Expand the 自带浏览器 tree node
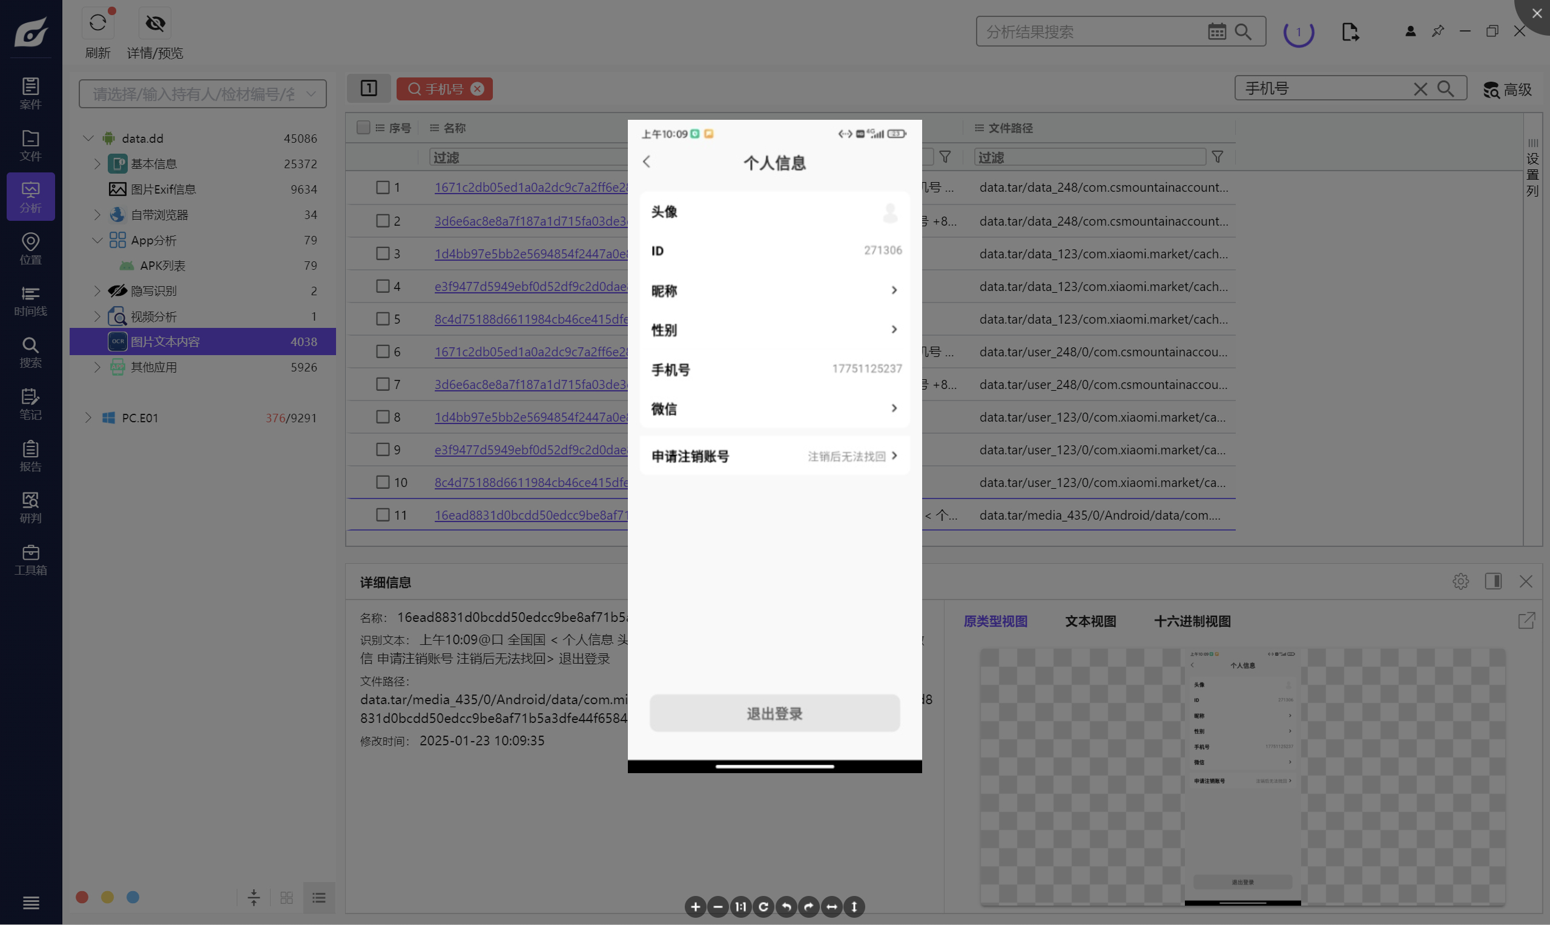Screen dimensions: 1550x925 97,214
